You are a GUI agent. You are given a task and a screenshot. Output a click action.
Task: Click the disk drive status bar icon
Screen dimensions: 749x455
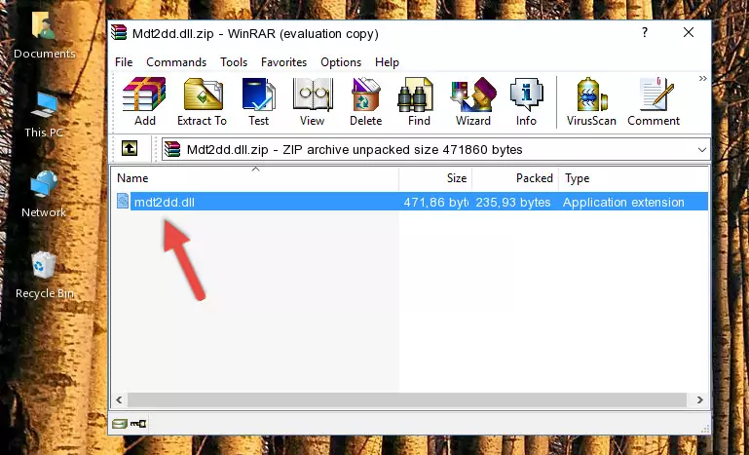120,424
